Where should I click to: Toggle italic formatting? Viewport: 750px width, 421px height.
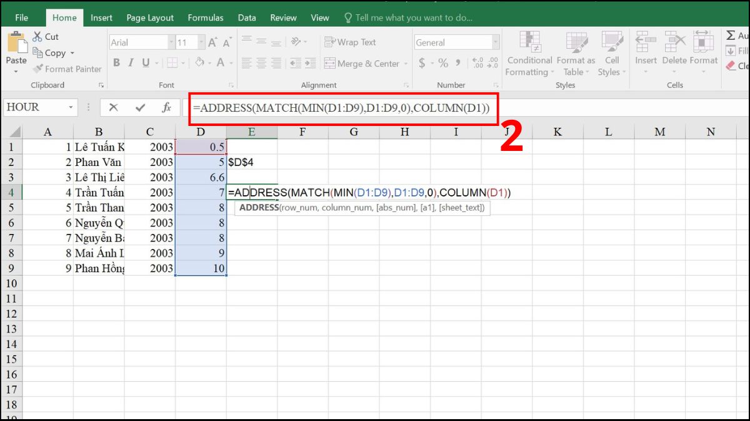[131, 63]
